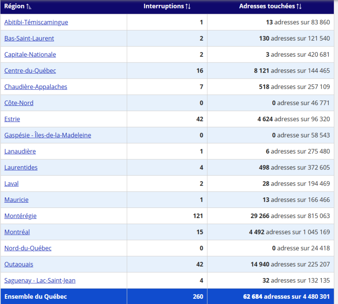338x304 pixels.
Task: Open Gaspésie - Îles-de-la-Madeleine link
Action: click(x=47, y=135)
